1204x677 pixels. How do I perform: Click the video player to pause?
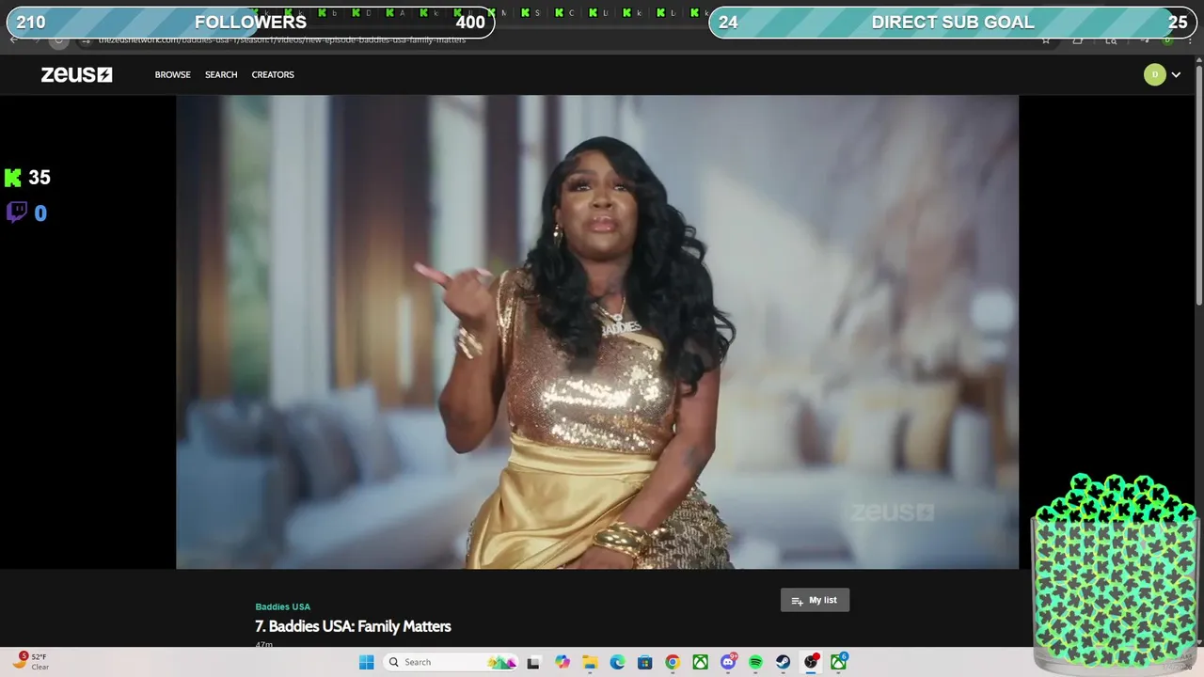coord(596,332)
